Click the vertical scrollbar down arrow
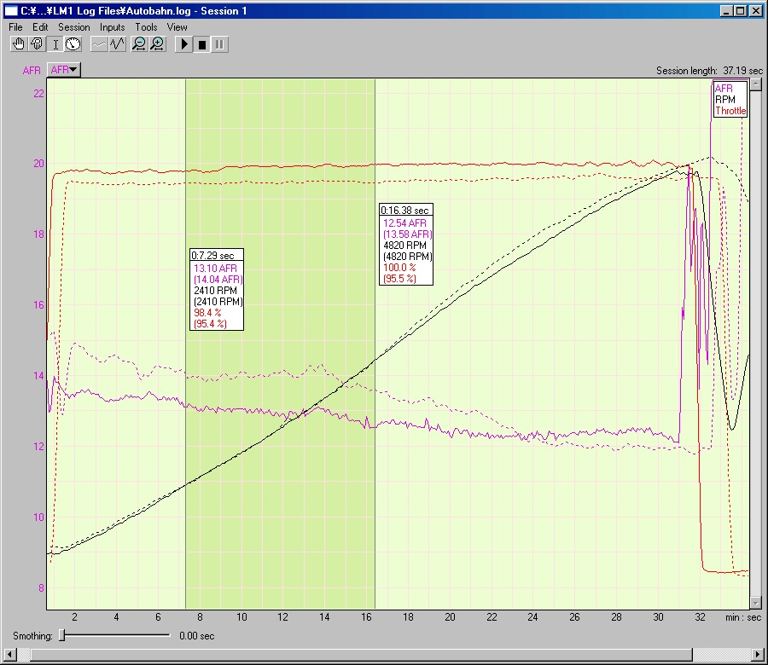The width and height of the screenshot is (768, 665). pyautogui.click(x=756, y=603)
